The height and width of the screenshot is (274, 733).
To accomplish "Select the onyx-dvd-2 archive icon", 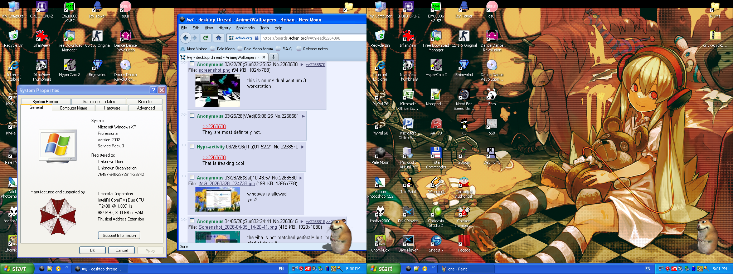I will point(715,39).
